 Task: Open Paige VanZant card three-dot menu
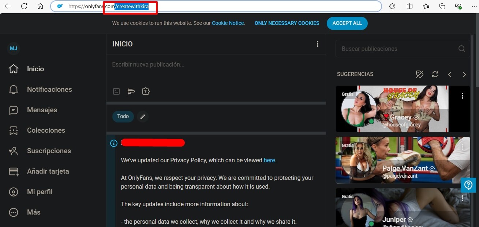463,147
